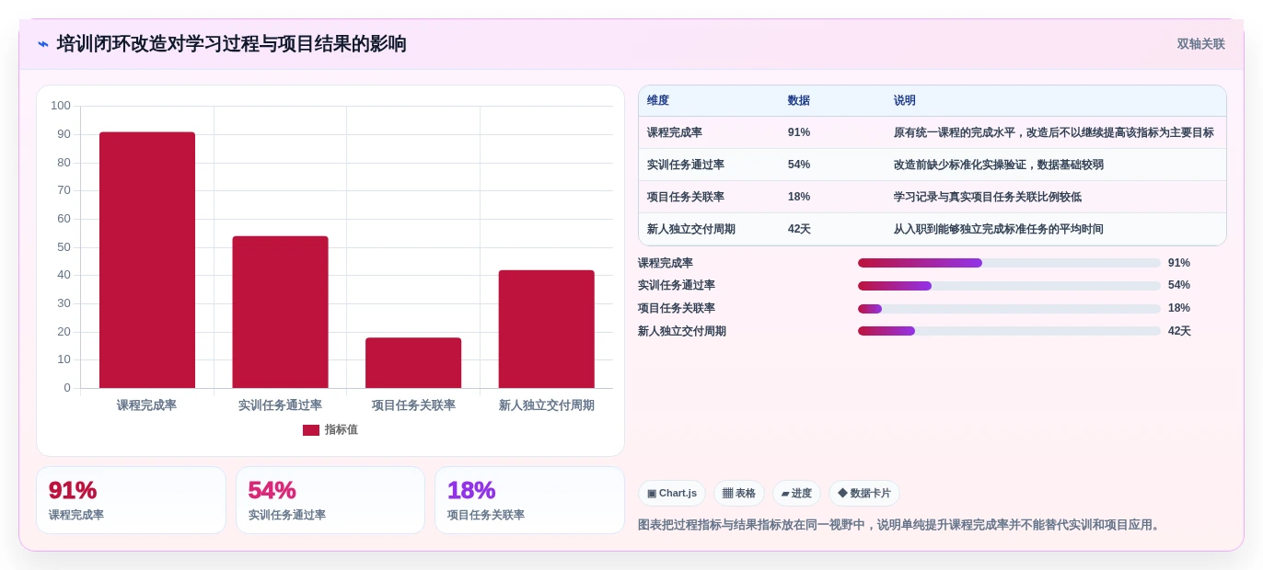Click the 100 tick on the y-axis
The width and height of the screenshot is (1263, 570).
tap(61, 106)
